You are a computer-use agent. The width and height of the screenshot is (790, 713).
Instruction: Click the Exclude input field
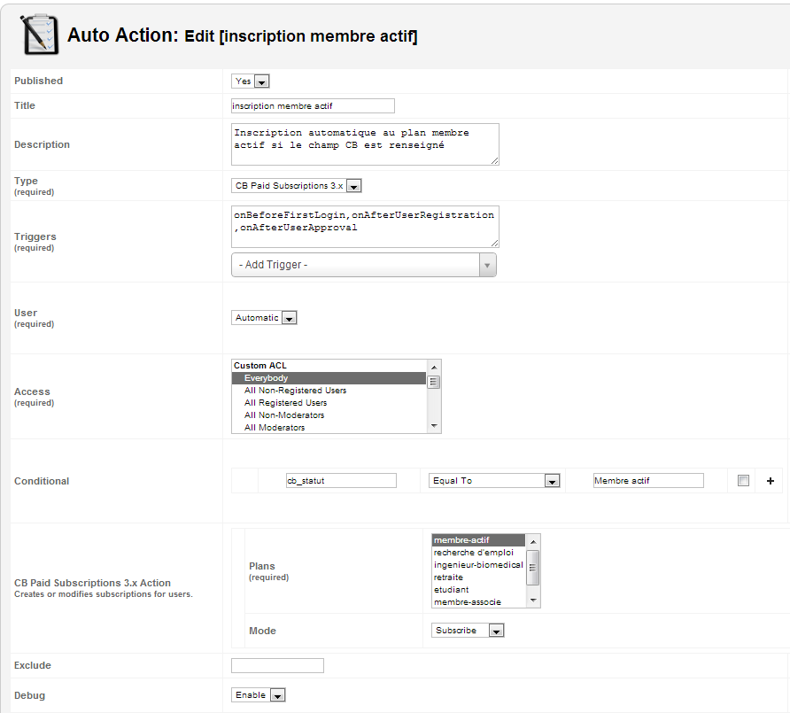point(277,666)
